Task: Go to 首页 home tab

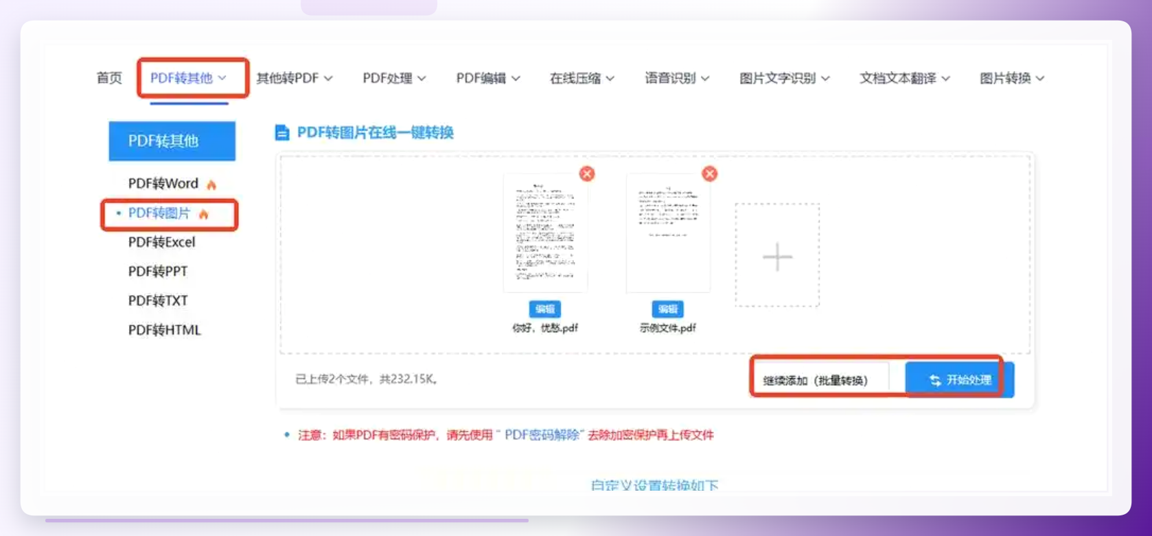Action: tap(109, 78)
